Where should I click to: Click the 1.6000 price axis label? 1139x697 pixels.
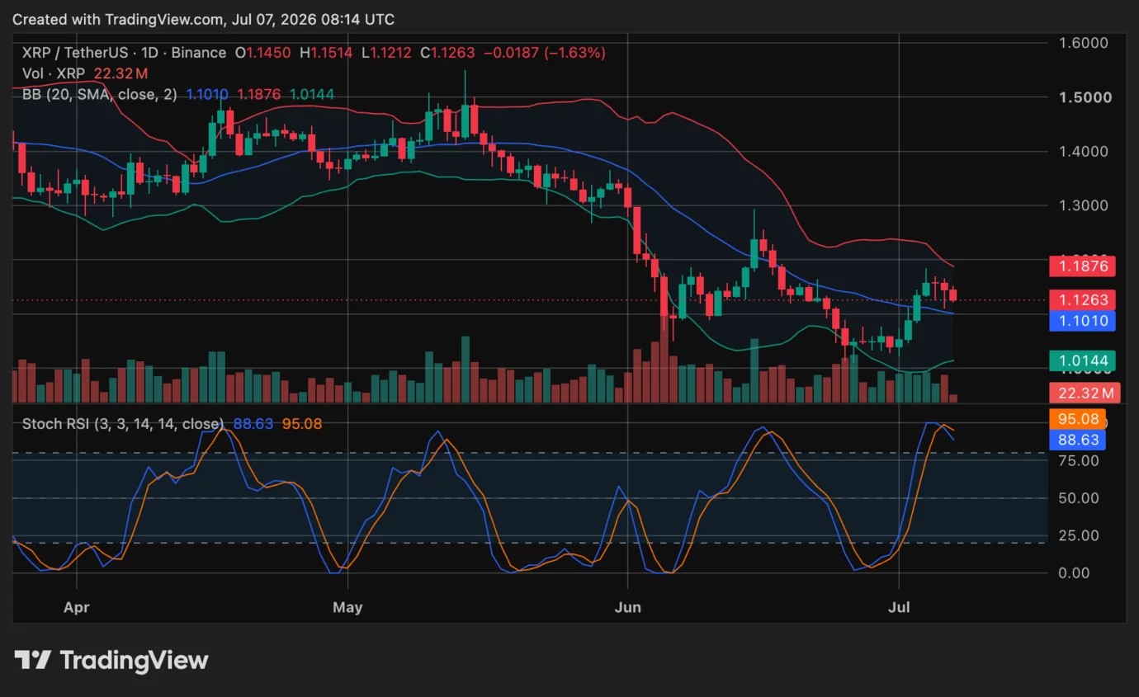tap(1083, 43)
